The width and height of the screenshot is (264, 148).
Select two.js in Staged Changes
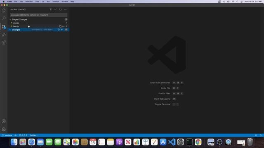pos(38,26)
